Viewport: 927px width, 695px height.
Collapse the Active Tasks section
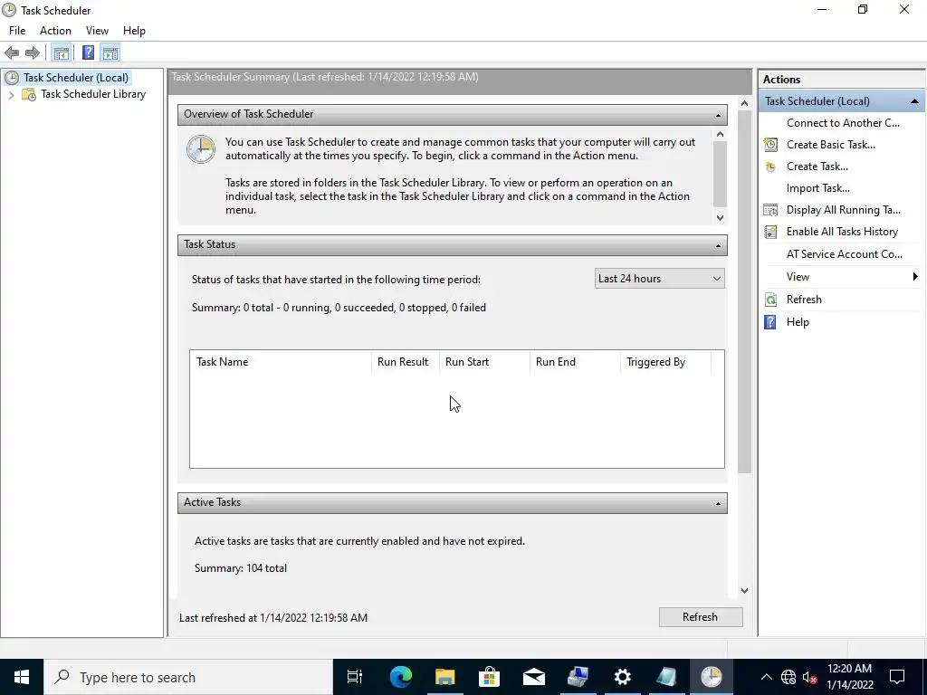(718, 503)
